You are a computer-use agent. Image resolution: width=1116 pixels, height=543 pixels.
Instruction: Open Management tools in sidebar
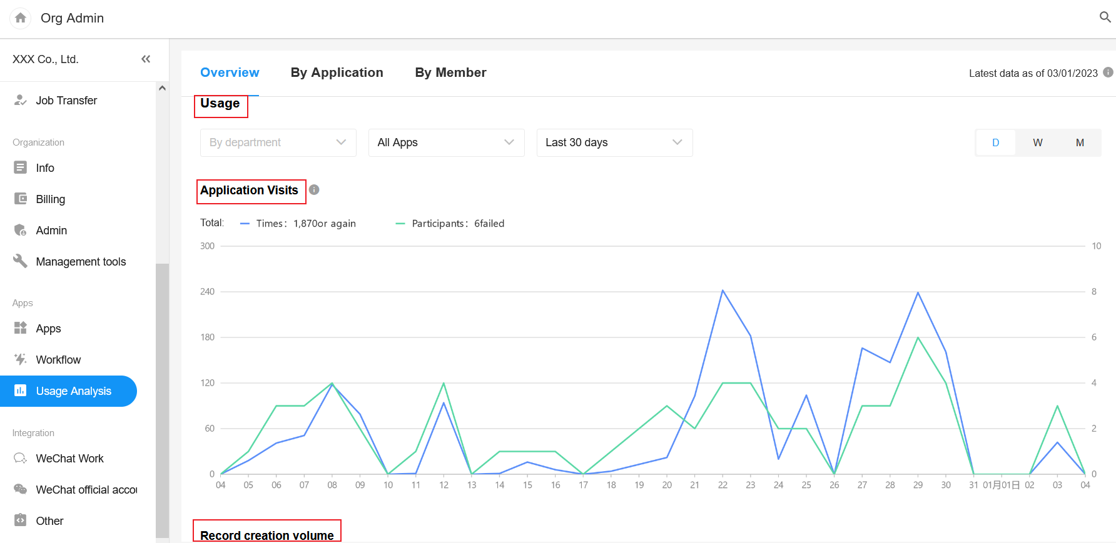(x=80, y=262)
